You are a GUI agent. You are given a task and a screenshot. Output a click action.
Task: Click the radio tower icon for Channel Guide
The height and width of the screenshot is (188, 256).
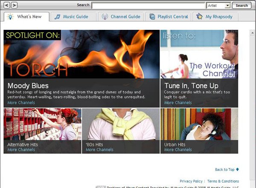pyautogui.click(x=105, y=17)
